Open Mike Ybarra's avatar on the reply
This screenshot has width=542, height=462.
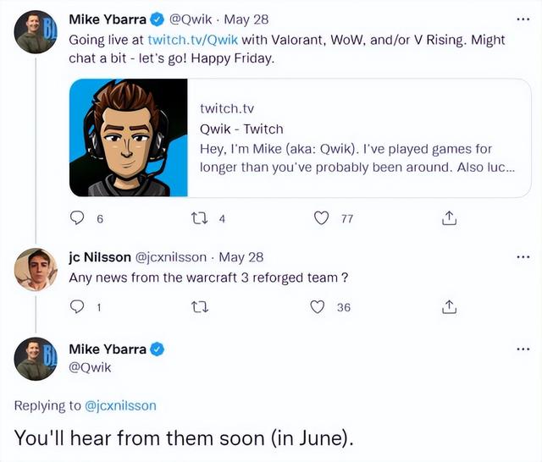coord(36,359)
